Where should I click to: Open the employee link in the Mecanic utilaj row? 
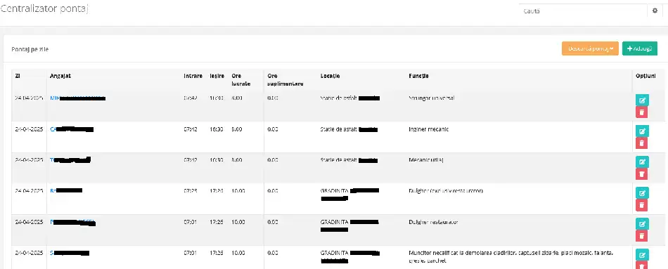click(70, 160)
